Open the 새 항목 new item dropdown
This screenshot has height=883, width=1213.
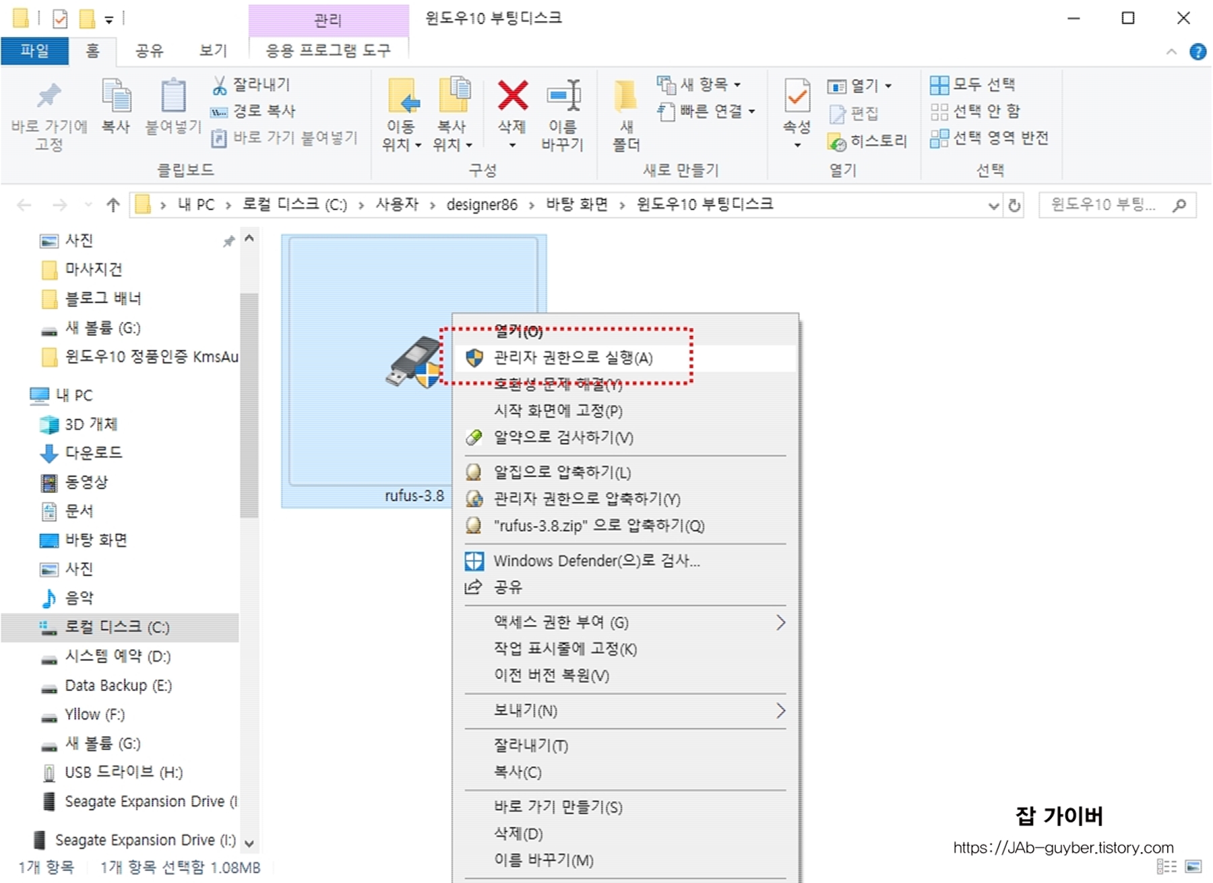699,85
